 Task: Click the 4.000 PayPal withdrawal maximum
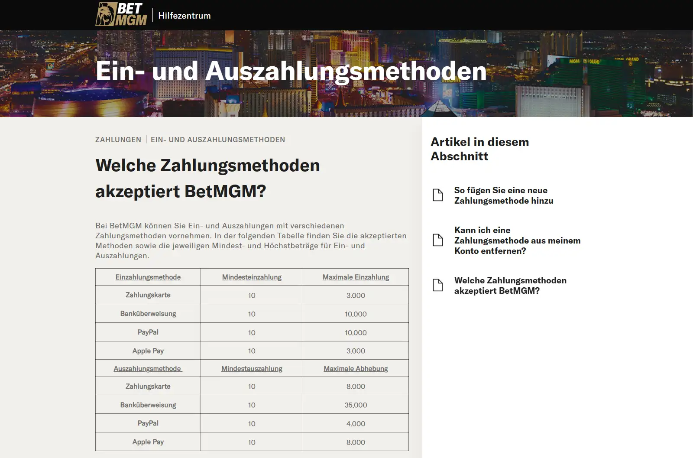(356, 424)
